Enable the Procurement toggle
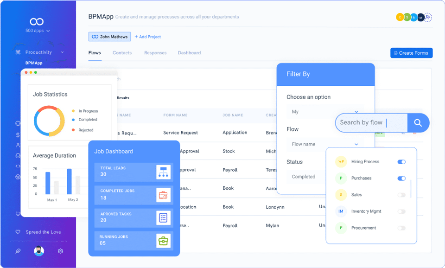The height and width of the screenshot is (268, 445). (x=401, y=228)
